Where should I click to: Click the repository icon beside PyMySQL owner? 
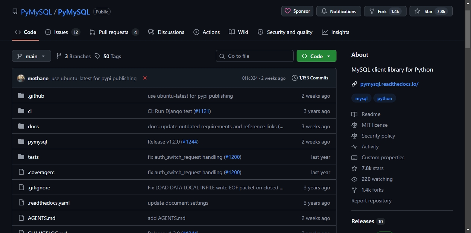coord(15,12)
